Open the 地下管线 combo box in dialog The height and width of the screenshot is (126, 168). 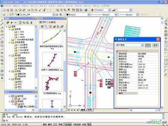click(142, 45)
